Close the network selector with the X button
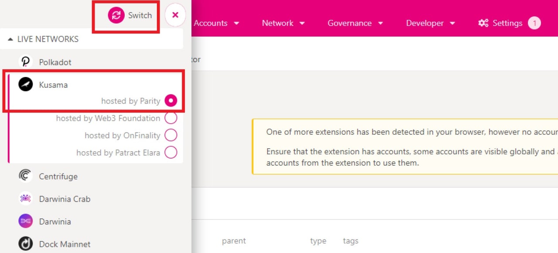558x253 pixels. point(175,15)
